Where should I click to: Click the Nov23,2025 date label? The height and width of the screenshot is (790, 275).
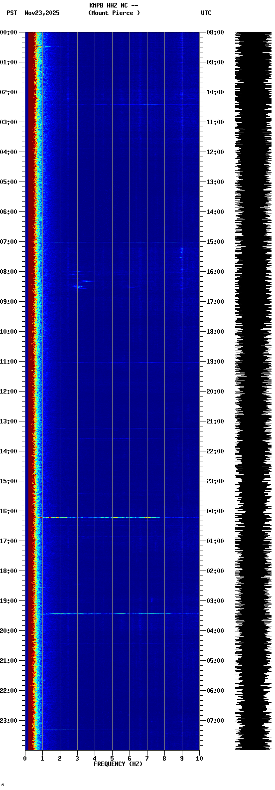point(42,13)
